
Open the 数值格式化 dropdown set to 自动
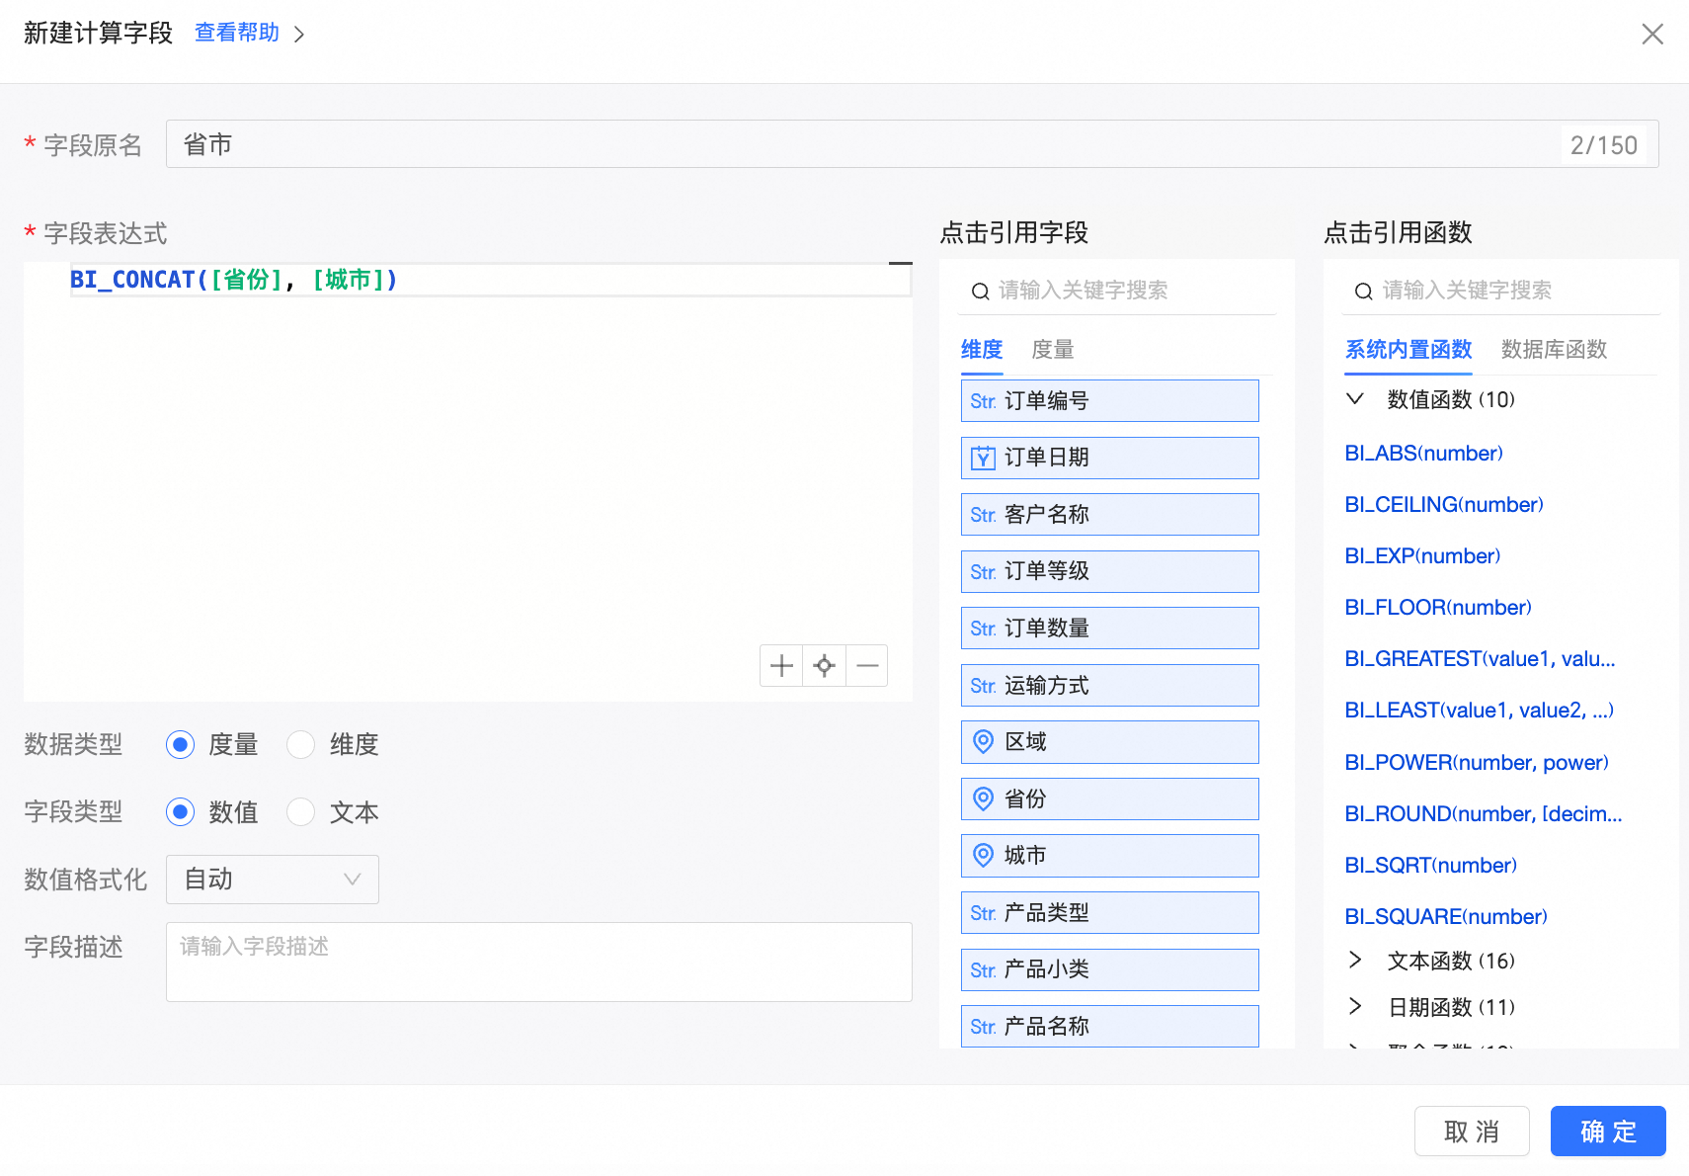pyautogui.click(x=273, y=880)
